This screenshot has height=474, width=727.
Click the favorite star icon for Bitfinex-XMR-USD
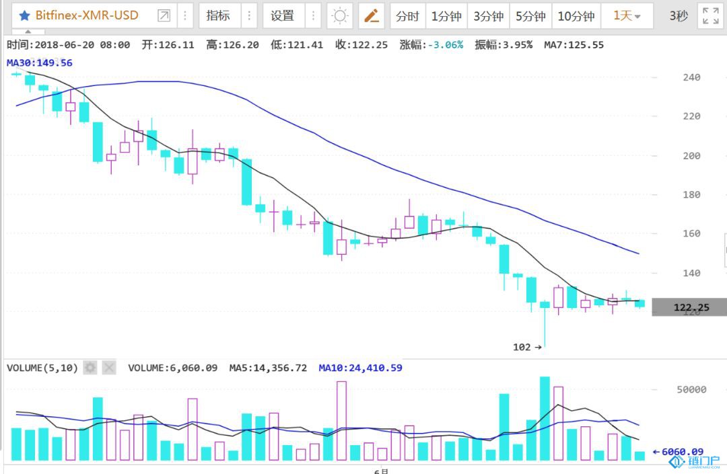pyautogui.click(x=25, y=15)
